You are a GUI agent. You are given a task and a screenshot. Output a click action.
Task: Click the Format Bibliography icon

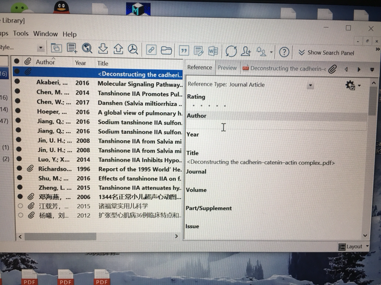pos(198,51)
